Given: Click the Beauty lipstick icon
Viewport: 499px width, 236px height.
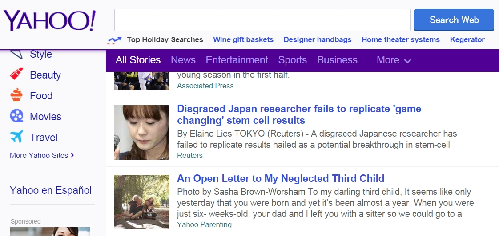Looking at the screenshot, I should point(16,75).
